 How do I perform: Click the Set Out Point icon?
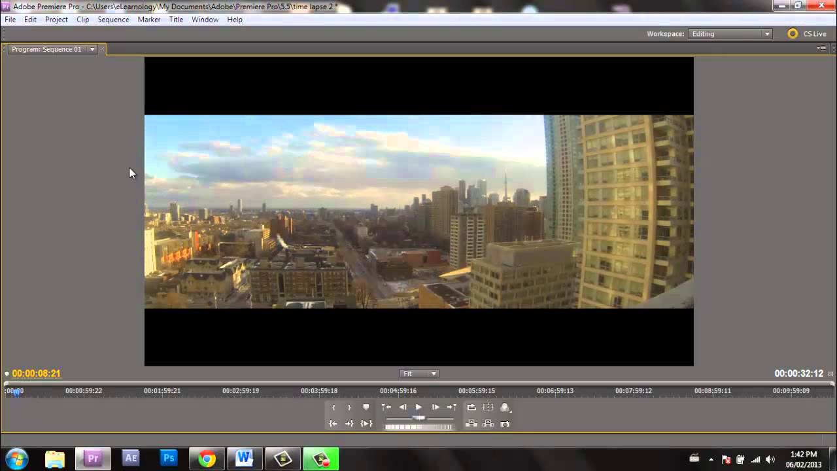coord(349,408)
